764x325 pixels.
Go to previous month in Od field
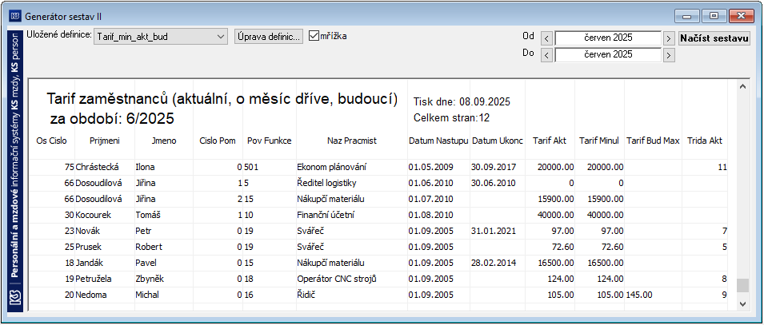tap(546, 38)
